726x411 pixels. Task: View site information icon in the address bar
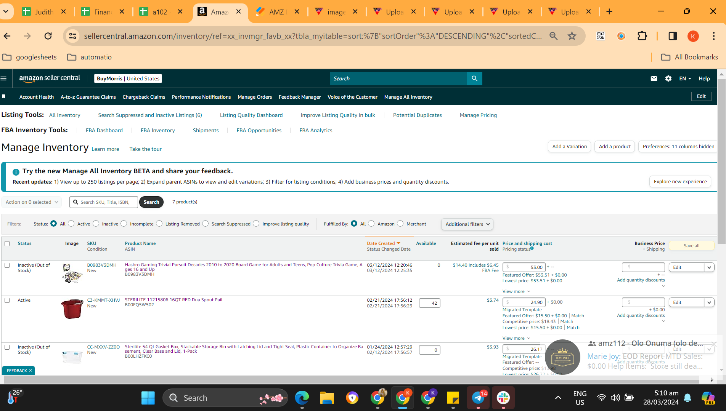72,36
